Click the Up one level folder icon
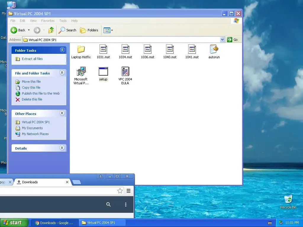 click(51, 30)
